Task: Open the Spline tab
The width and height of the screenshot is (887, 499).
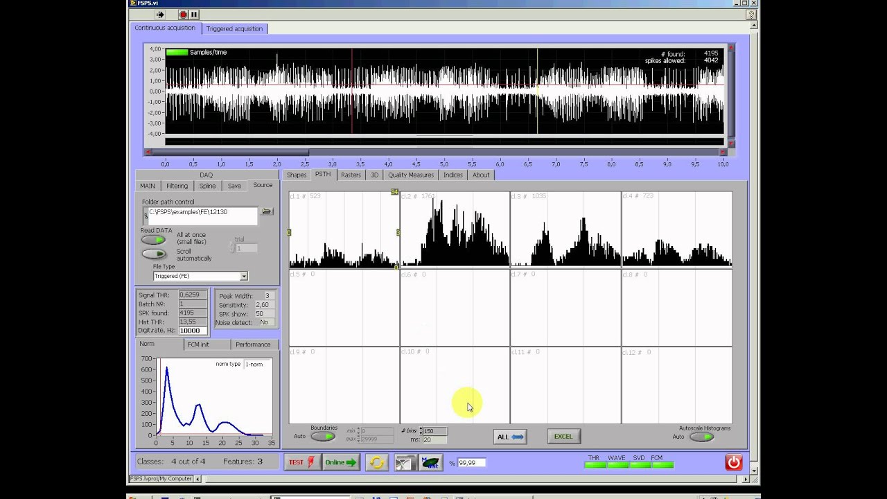Action: pos(208,186)
